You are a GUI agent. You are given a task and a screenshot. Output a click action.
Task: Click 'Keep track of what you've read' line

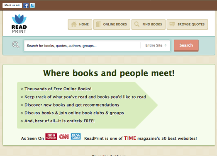coord(85,97)
